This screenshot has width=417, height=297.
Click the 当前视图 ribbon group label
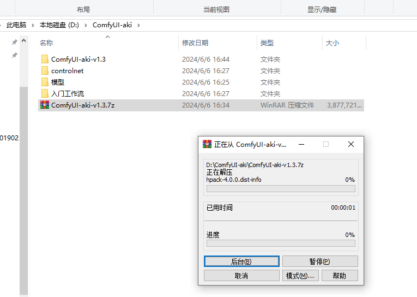click(x=216, y=10)
